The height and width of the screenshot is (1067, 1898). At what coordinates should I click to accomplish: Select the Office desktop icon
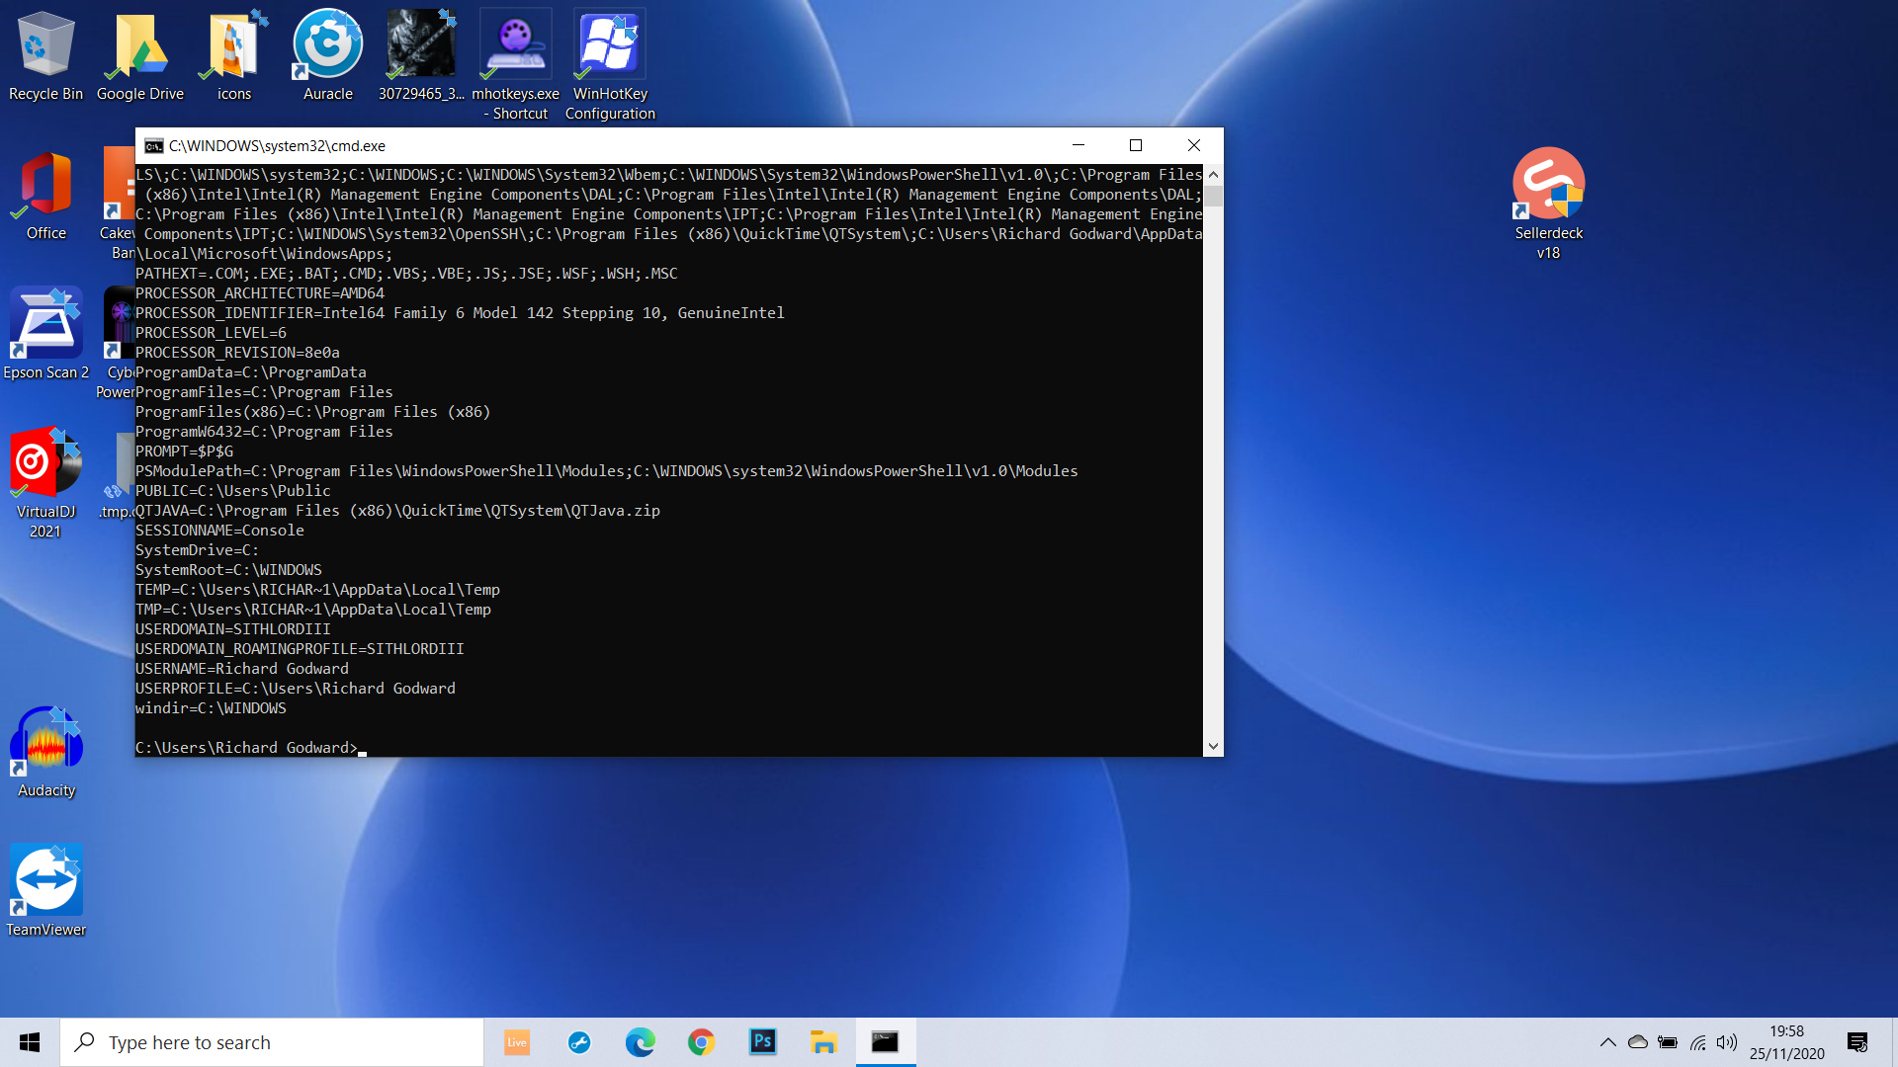click(45, 196)
